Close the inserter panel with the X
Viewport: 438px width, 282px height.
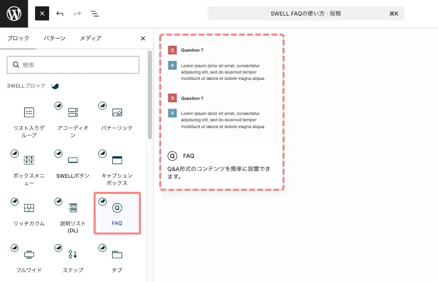[x=143, y=38]
